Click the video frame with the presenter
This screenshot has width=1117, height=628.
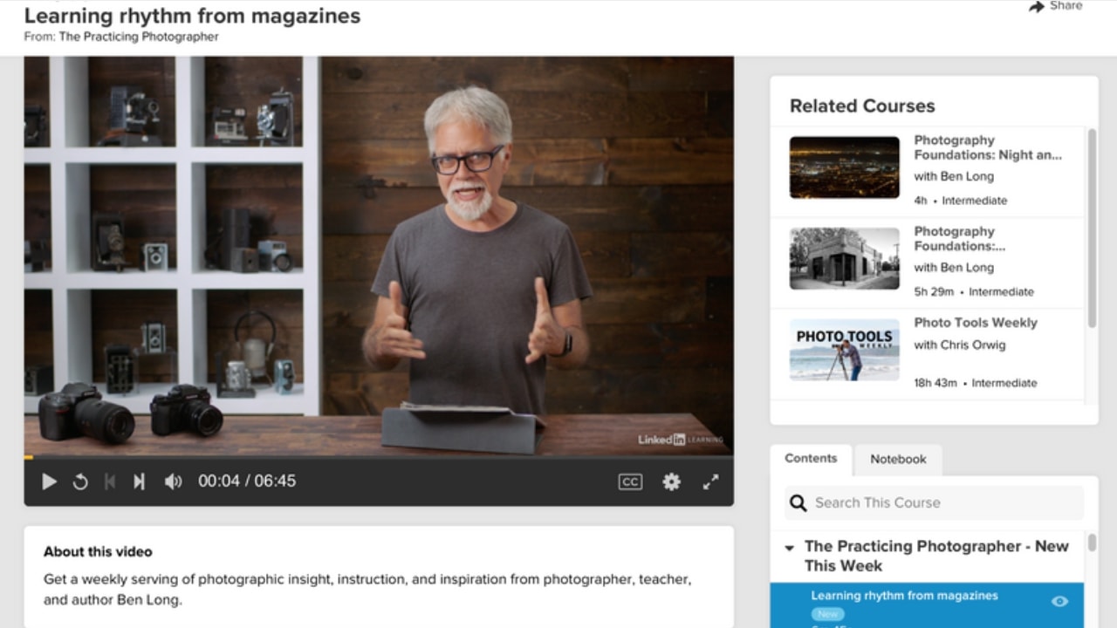[379, 256]
